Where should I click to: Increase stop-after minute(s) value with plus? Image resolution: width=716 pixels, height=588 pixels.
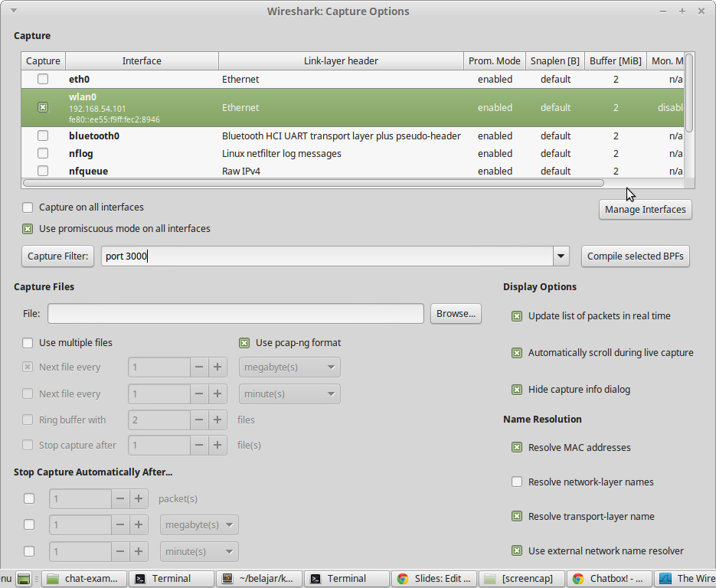click(139, 551)
